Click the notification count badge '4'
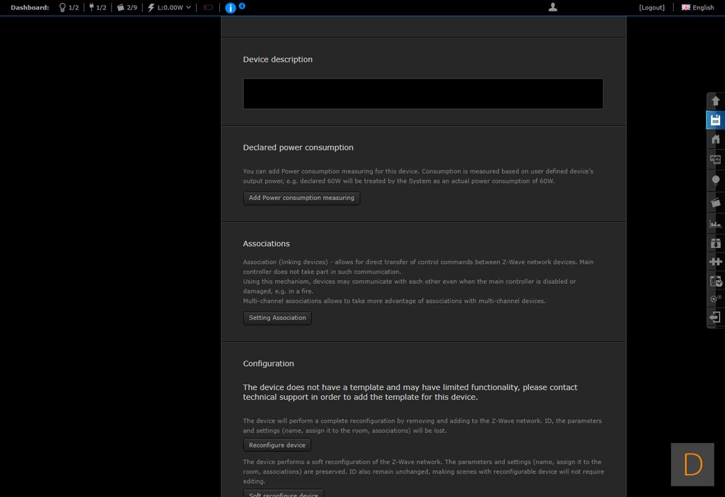Image resolution: width=725 pixels, height=497 pixels. point(242,6)
